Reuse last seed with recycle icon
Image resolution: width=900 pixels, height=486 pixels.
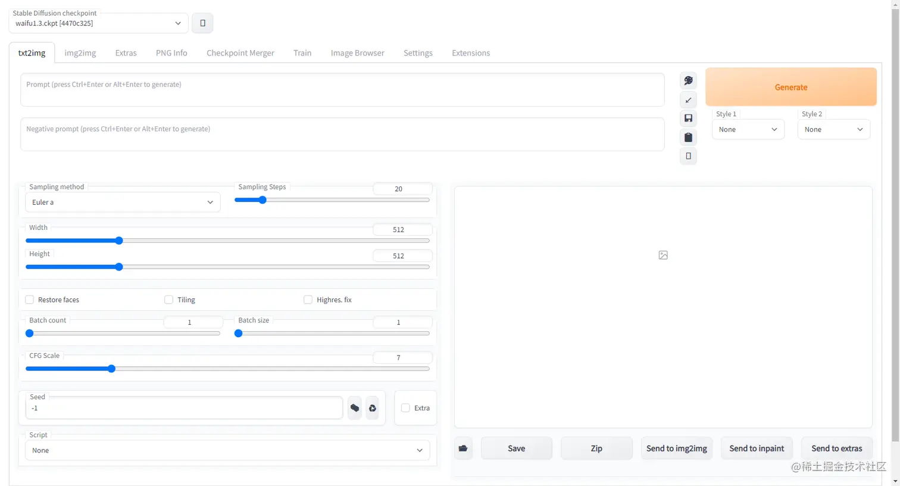[x=373, y=408]
